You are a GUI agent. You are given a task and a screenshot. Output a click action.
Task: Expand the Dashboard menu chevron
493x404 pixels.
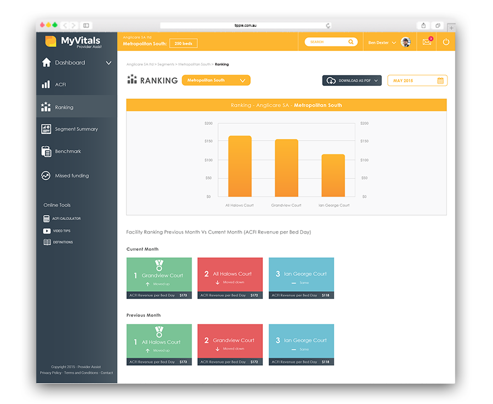coord(109,63)
